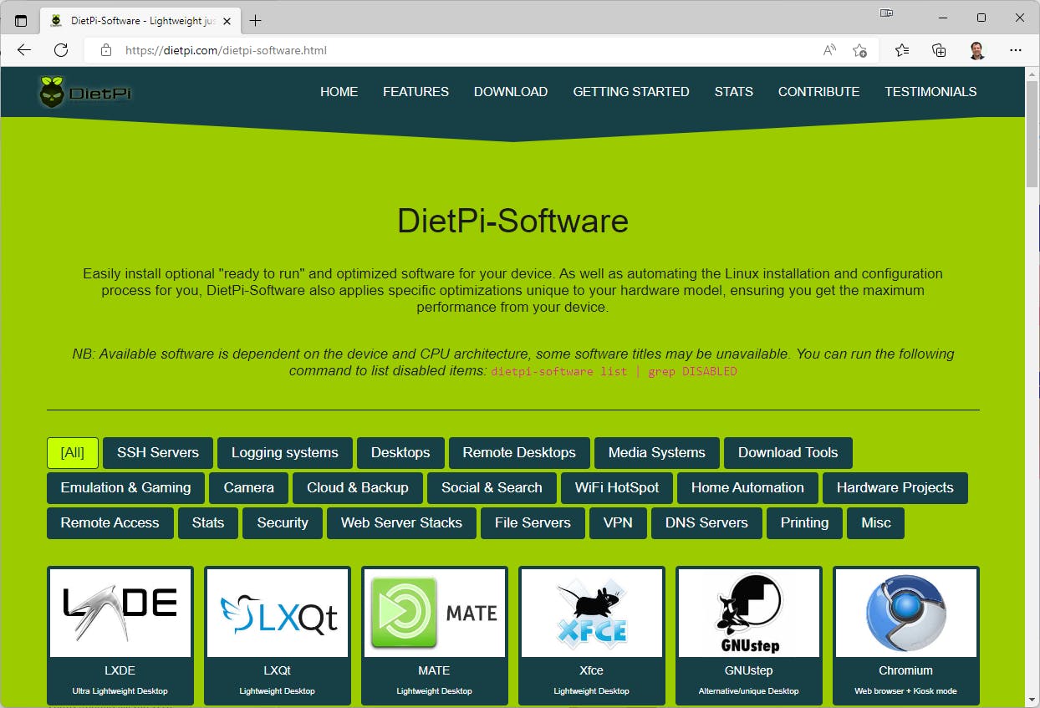The width and height of the screenshot is (1040, 708).
Task: Open the LXQt desktop card
Action: 278,635
